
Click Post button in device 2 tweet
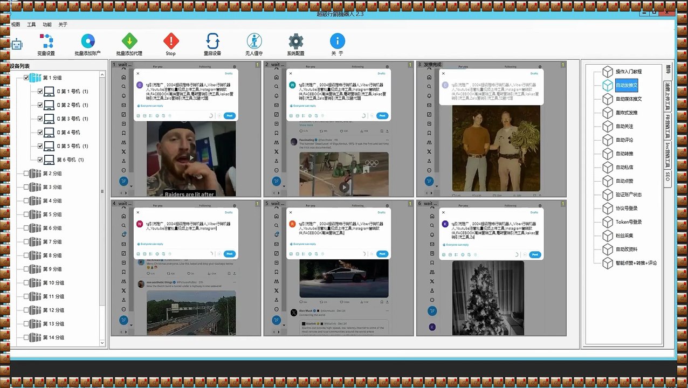[x=382, y=115]
